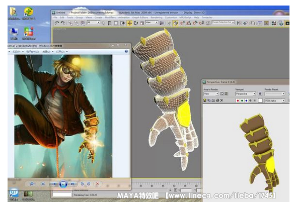This screenshot has width=293, height=204.
Task: Click the Mirror tool icon
Action: [x=239, y=23]
